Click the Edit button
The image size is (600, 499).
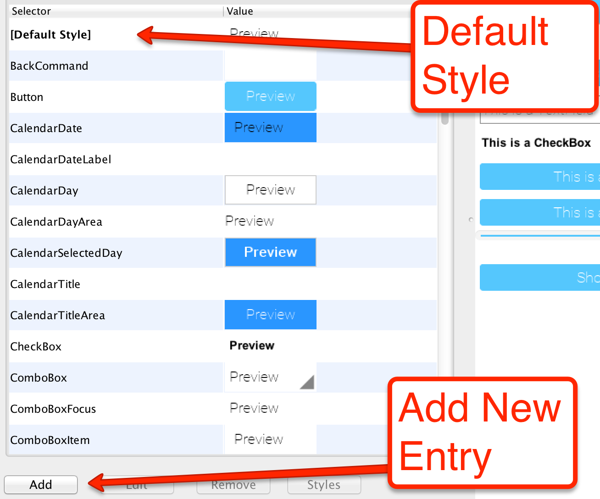[138, 485]
